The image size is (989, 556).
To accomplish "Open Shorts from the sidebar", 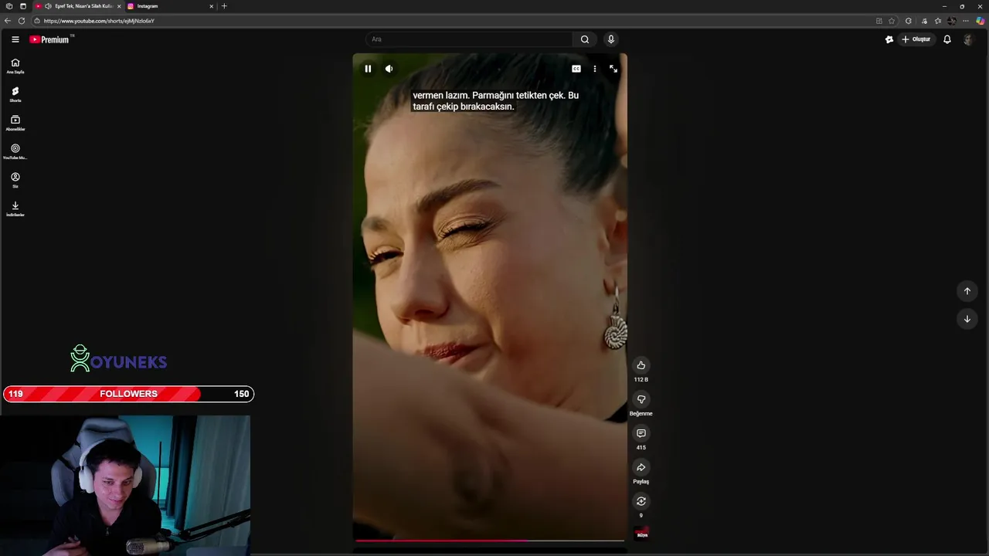I will click(x=15, y=94).
